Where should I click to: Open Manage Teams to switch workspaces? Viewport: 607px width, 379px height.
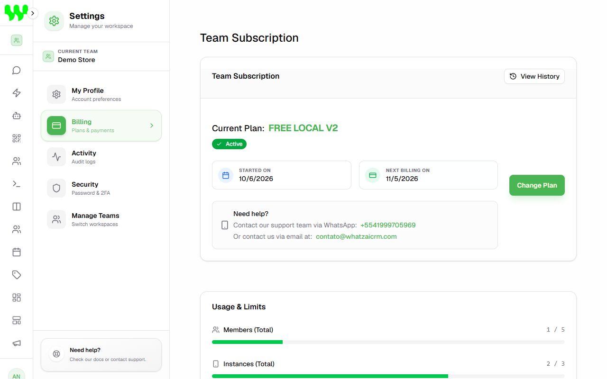pyautogui.click(x=101, y=219)
